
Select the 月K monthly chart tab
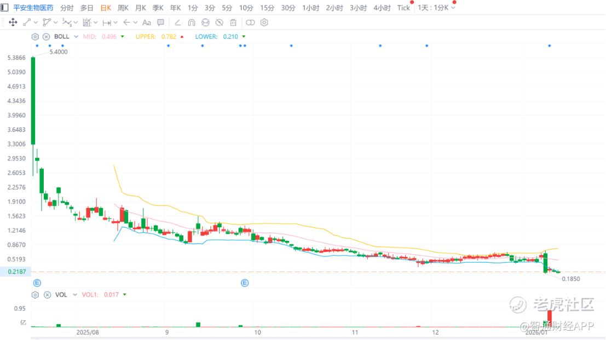click(141, 8)
